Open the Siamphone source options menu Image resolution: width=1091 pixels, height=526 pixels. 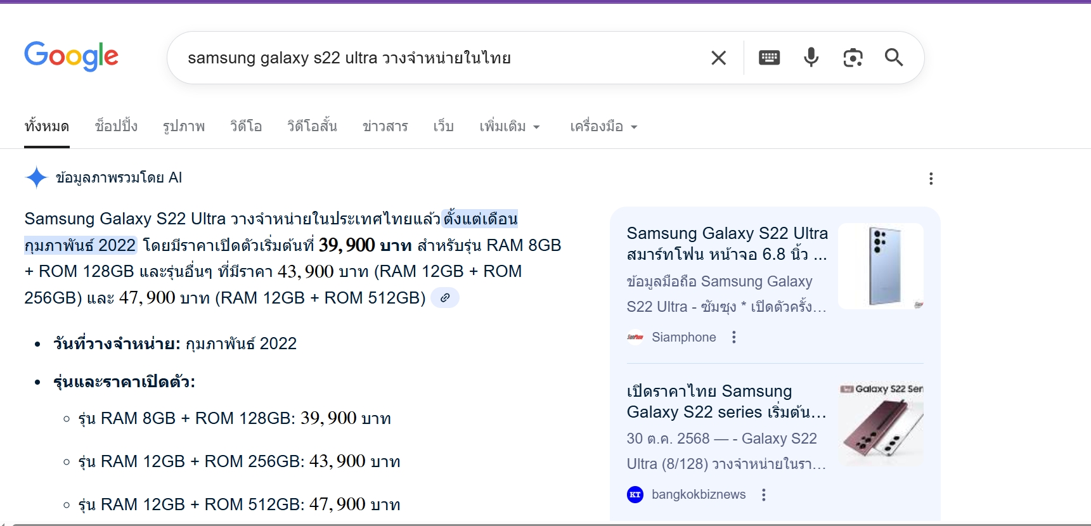733,337
